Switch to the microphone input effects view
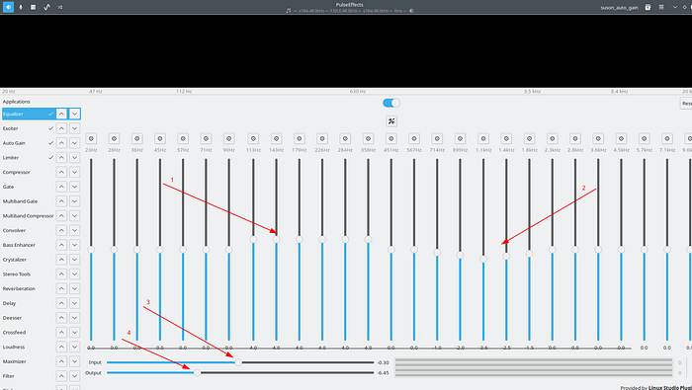This screenshot has width=692, height=390. pyautogui.click(x=21, y=7)
